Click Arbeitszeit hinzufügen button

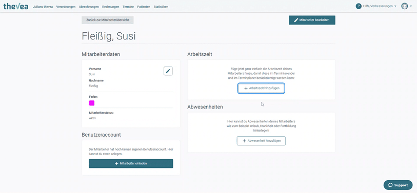[261, 88]
